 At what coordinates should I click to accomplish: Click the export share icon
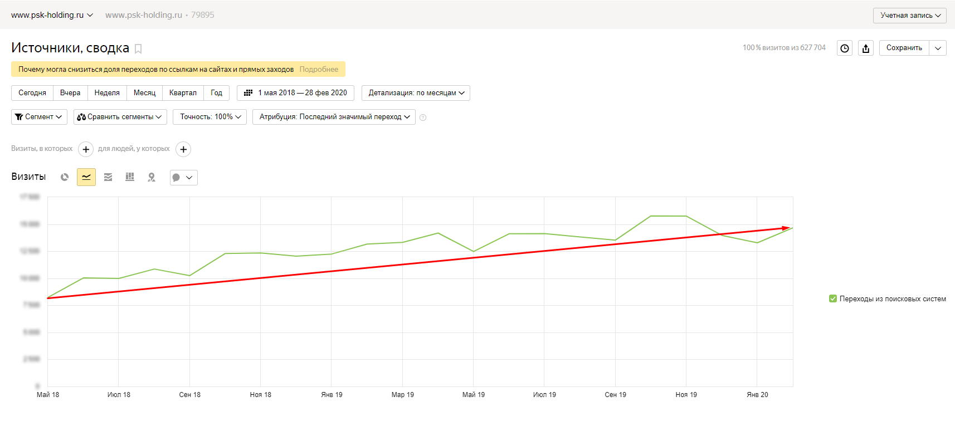[x=866, y=48]
